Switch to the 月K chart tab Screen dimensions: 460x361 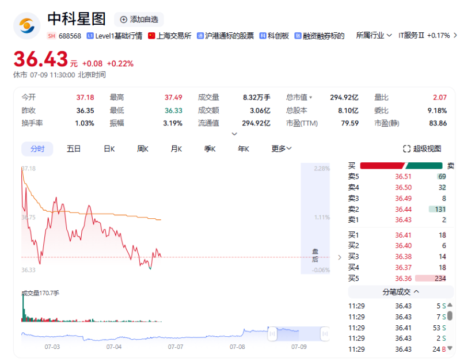pos(176,149)
